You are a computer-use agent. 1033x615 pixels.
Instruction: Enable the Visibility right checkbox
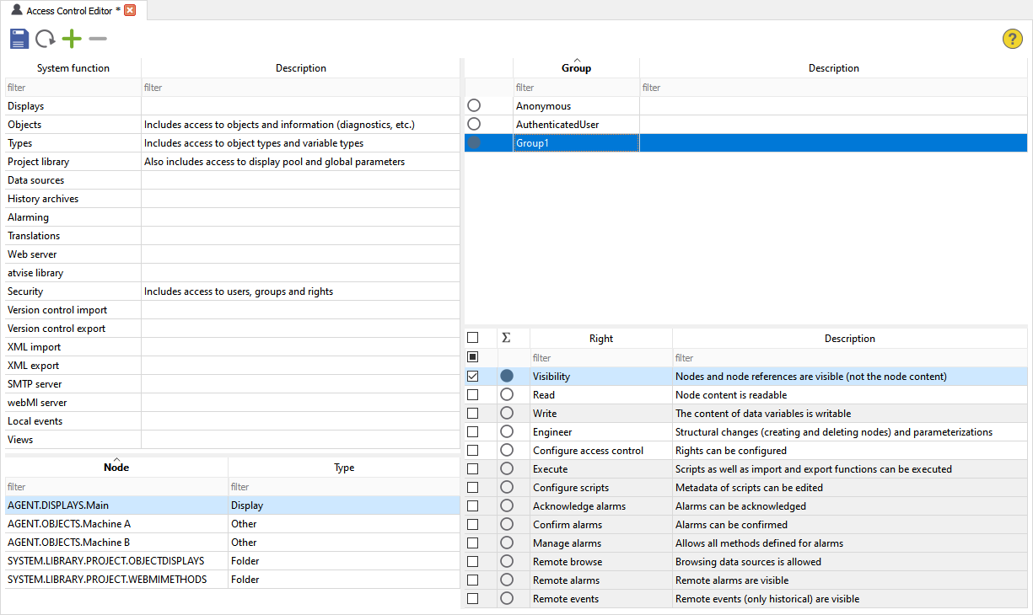click(x=471, y=376)
